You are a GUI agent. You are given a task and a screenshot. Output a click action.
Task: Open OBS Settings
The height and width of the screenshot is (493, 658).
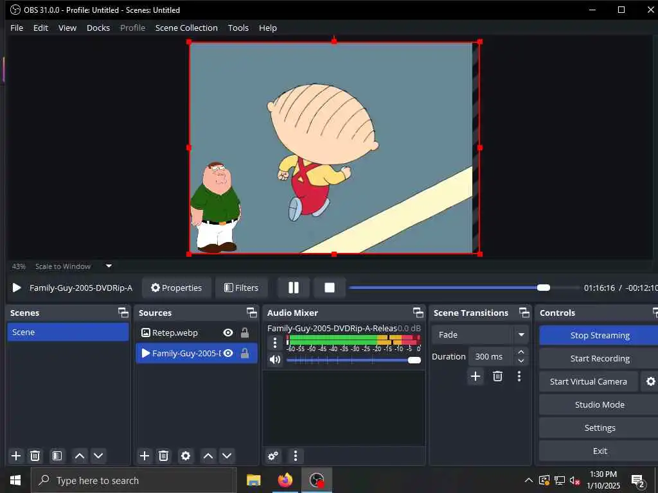600,428
